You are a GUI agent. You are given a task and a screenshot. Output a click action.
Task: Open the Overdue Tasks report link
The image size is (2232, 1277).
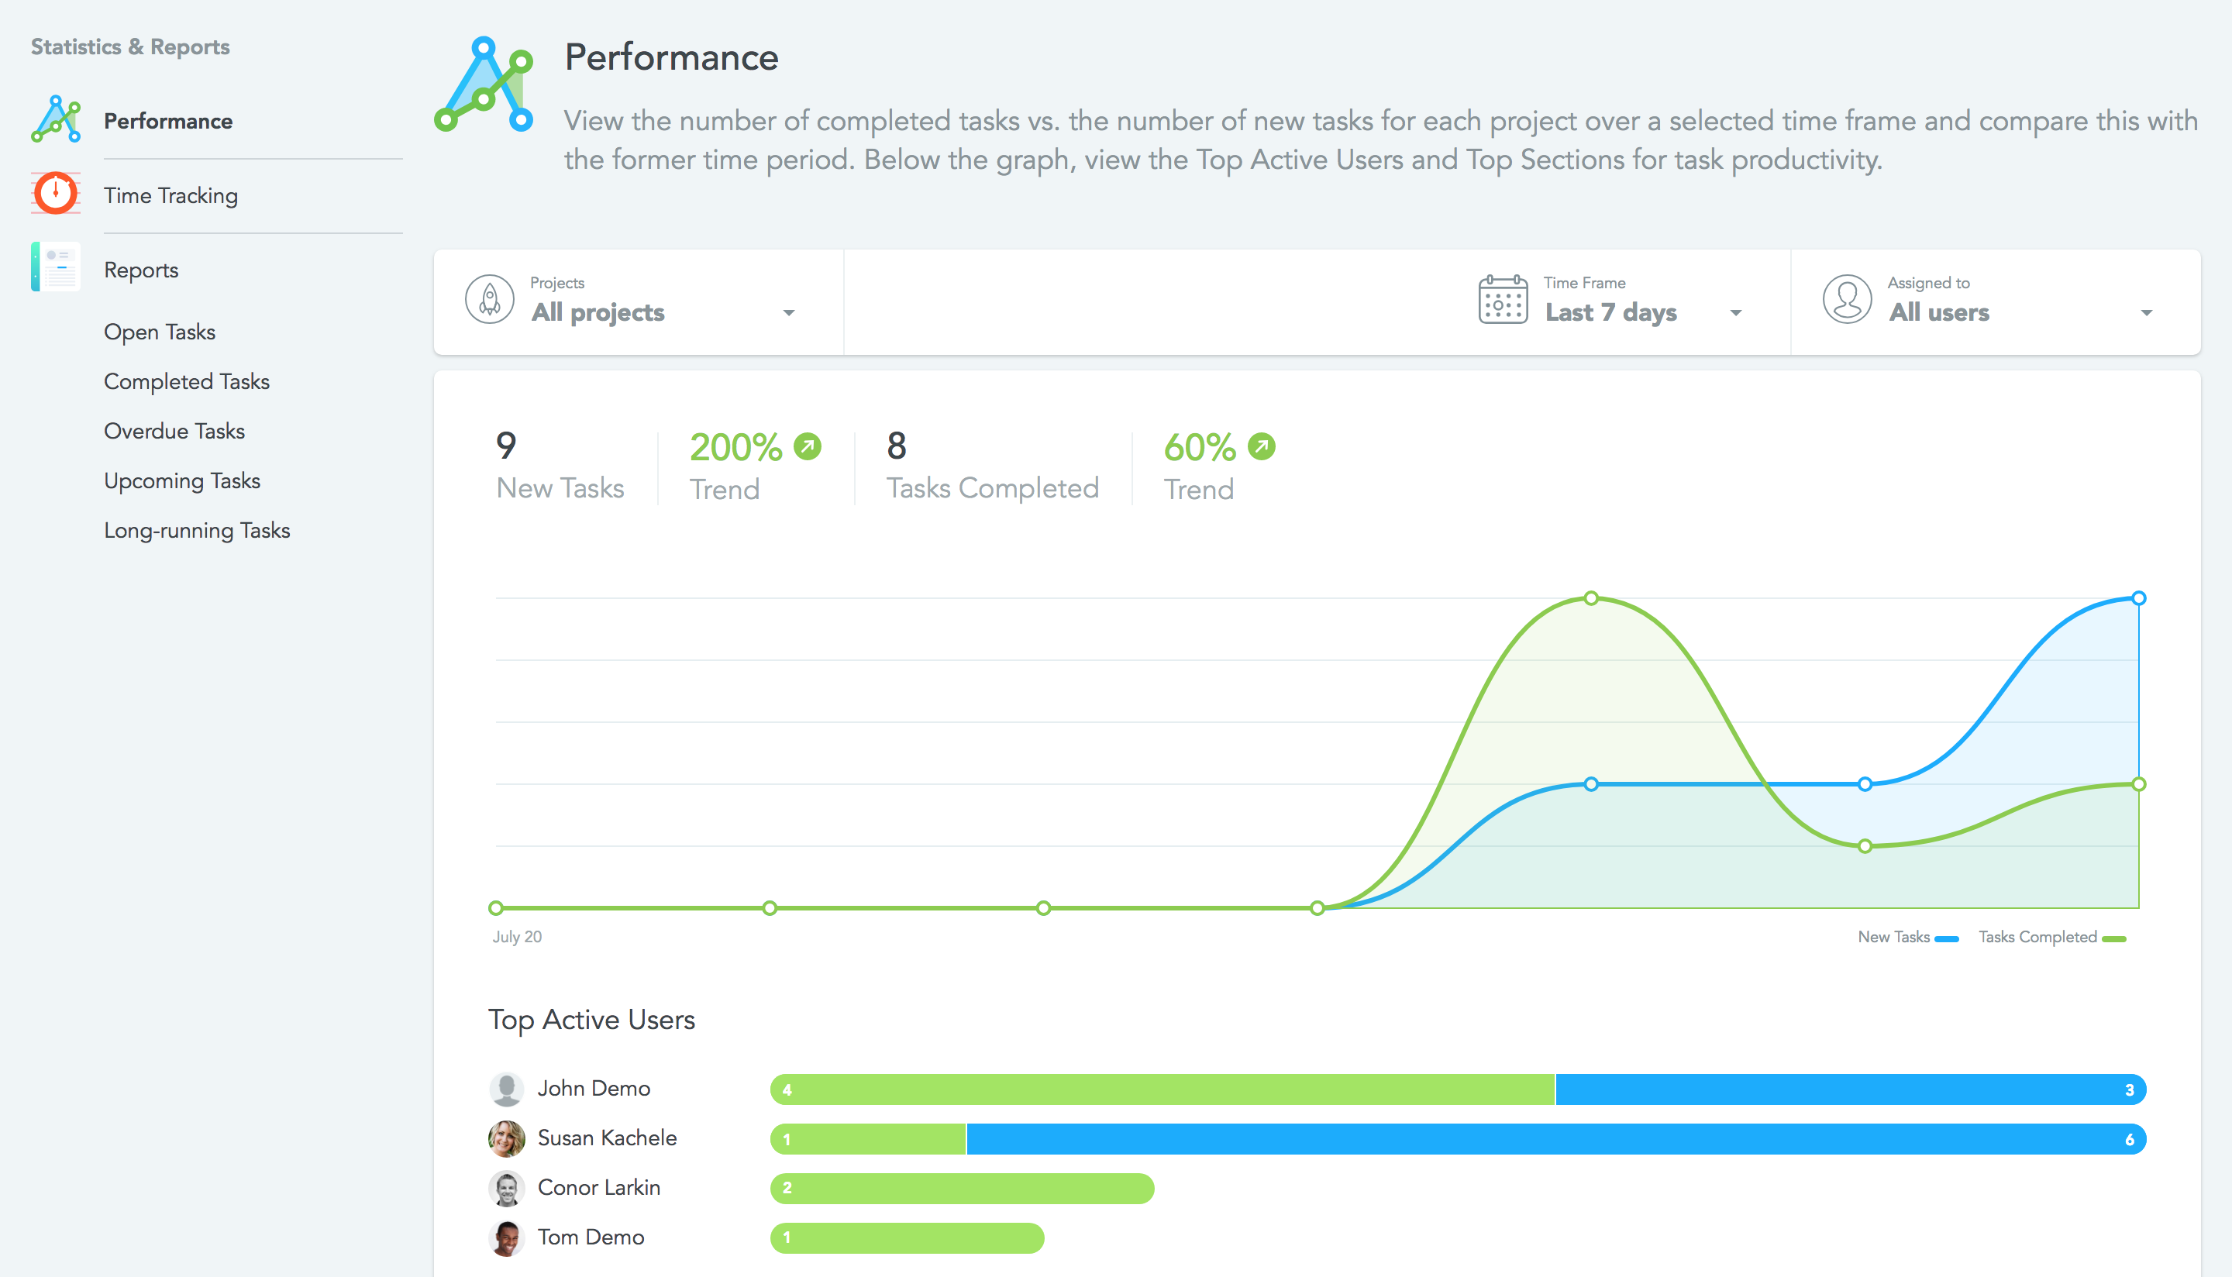point(174,432)
